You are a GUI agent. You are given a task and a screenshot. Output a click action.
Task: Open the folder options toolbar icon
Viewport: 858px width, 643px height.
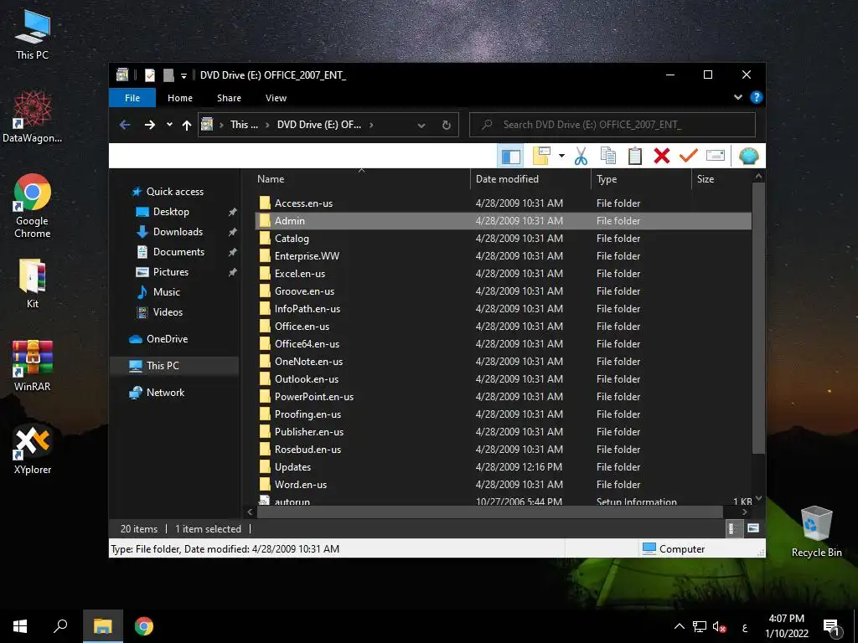(x=542, y=157)
